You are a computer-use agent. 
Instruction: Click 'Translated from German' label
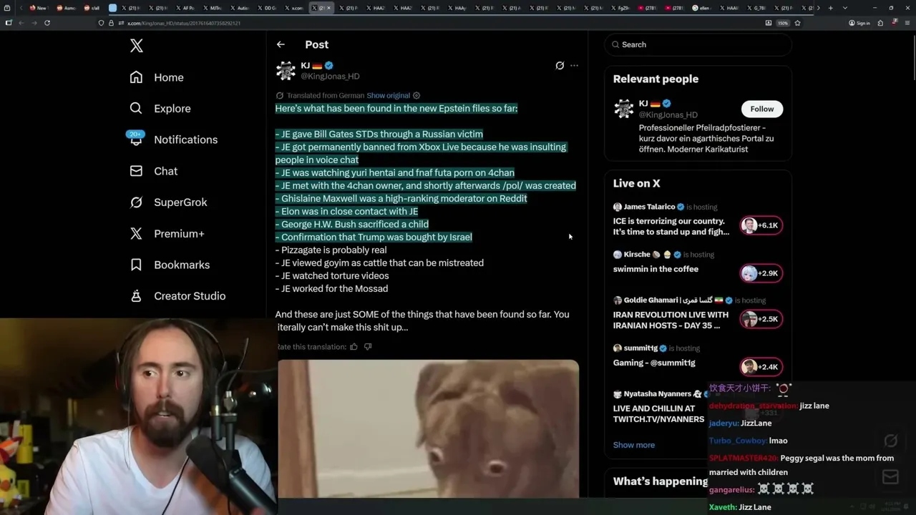[326, 95]
